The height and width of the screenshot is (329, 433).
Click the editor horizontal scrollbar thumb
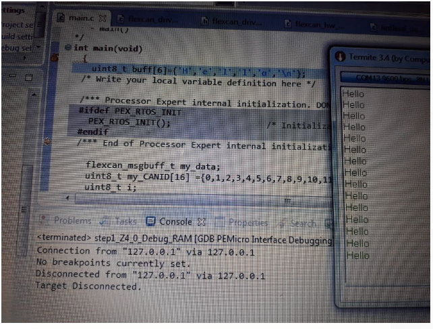point(204,200)
